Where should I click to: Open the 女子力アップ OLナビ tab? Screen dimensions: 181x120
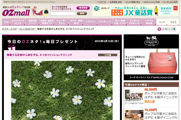click(x=18, y=22)
